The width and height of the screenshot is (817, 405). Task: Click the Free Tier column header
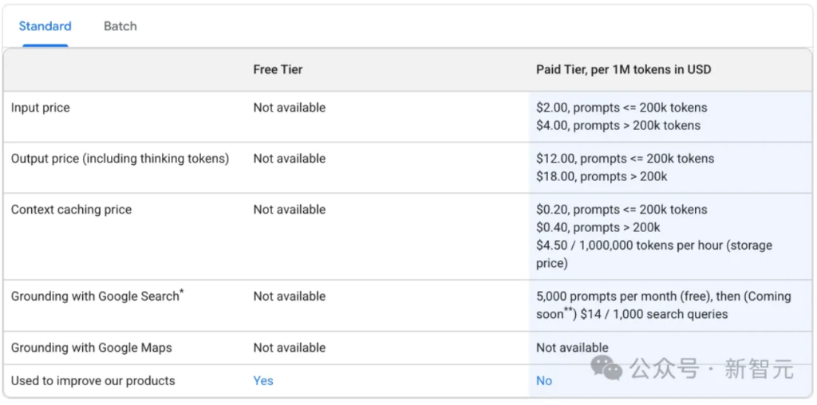[x=278, y=69]
